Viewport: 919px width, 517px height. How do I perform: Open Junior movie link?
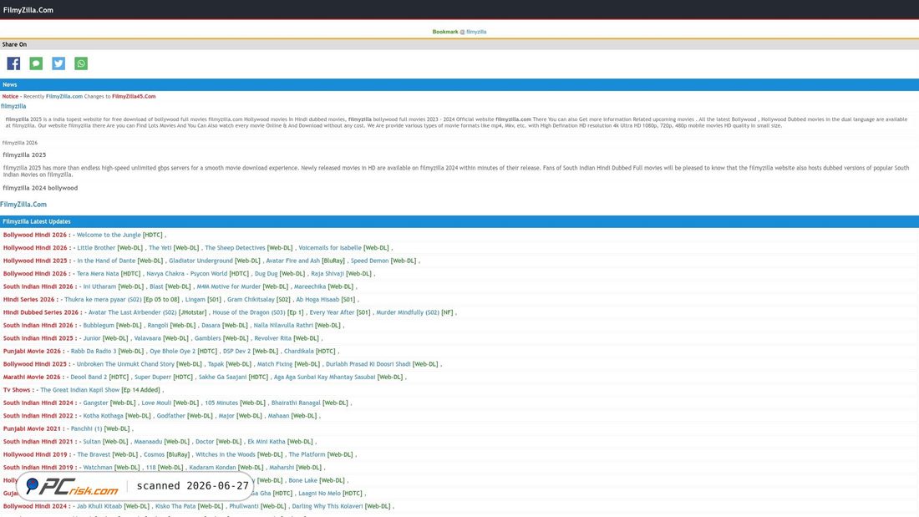point(92,338)
